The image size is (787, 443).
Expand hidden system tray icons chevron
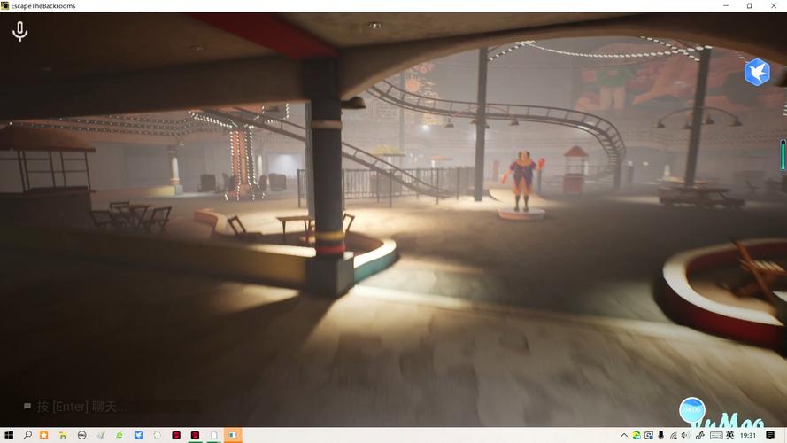624,435
